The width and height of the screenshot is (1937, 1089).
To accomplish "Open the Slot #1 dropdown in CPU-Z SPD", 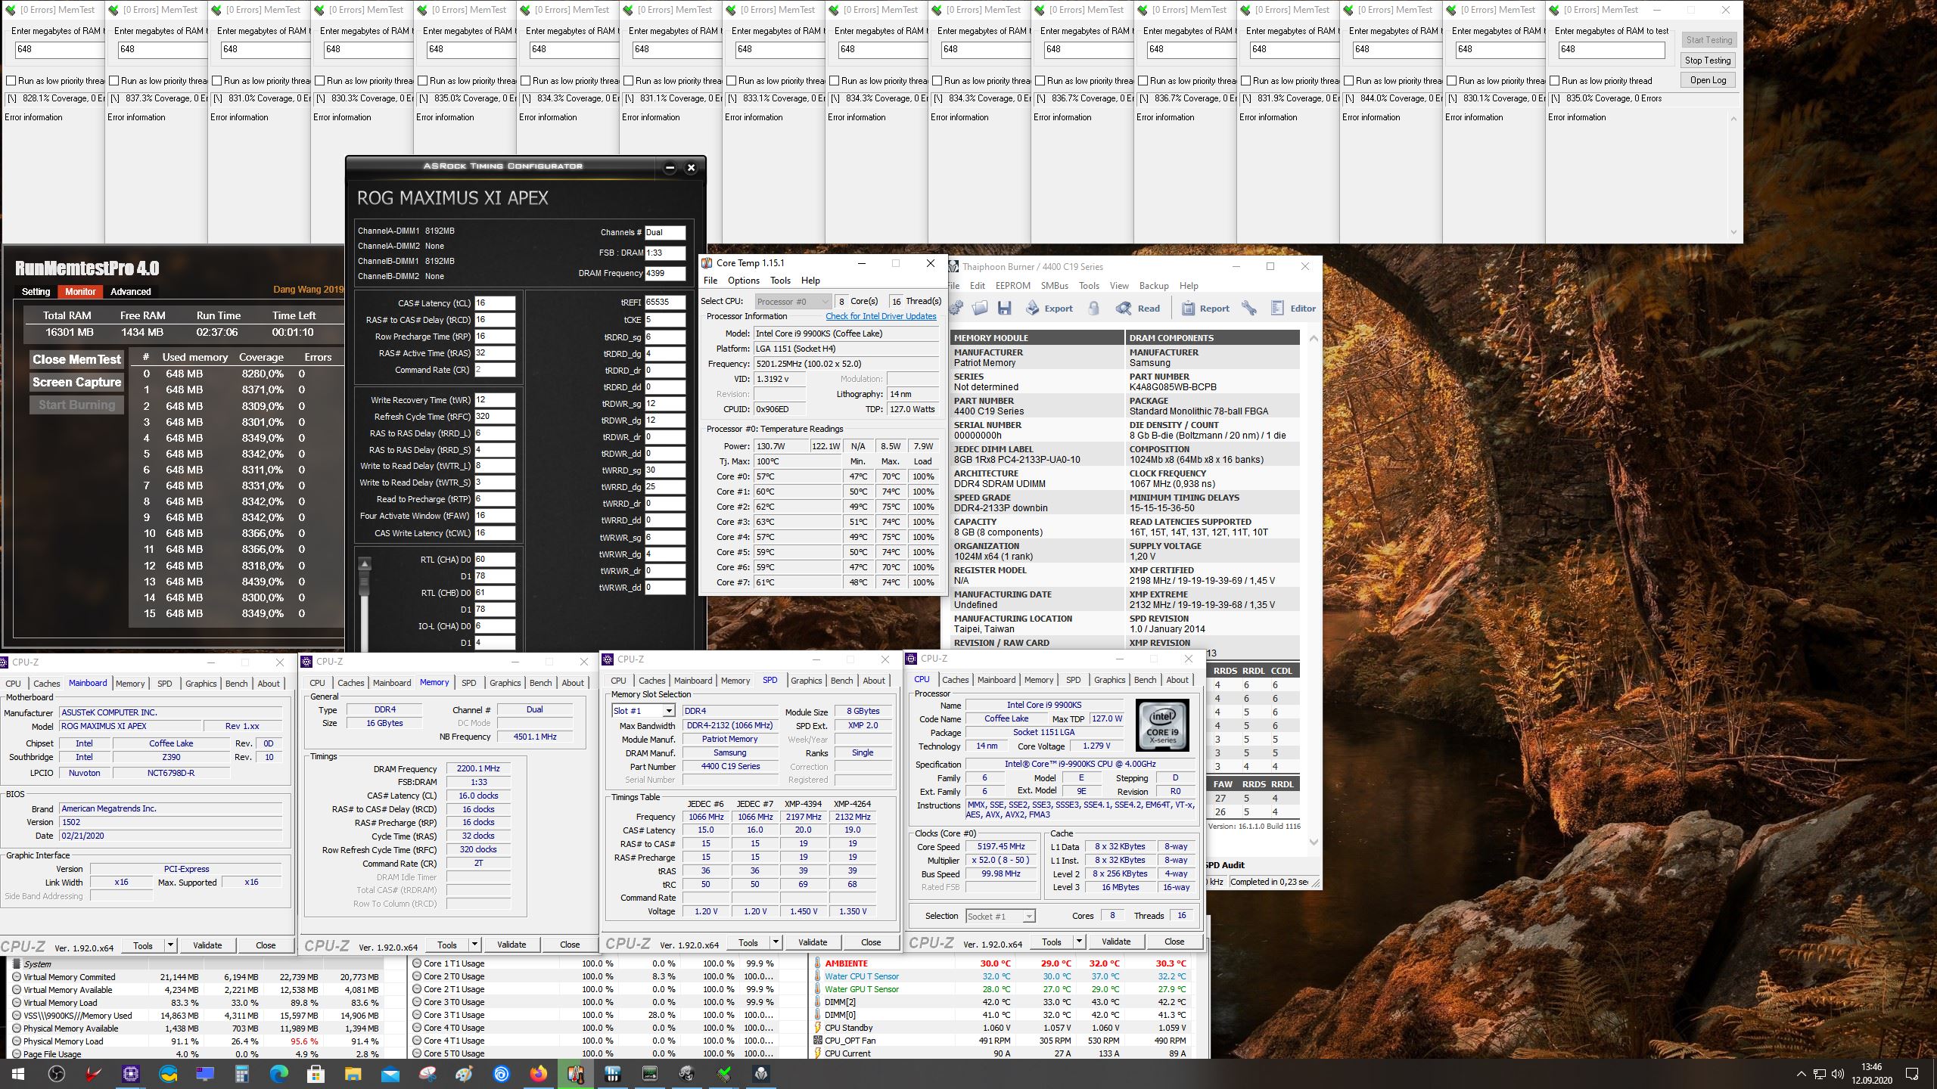I will pos(668,711).
